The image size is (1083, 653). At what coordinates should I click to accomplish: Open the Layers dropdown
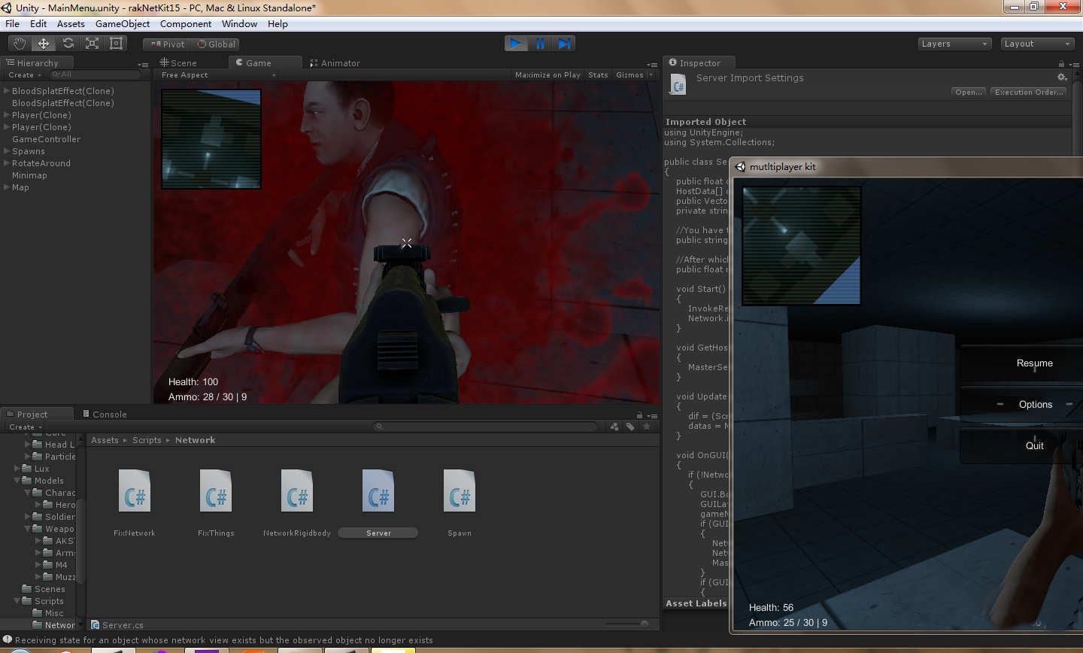click(954, 44)
